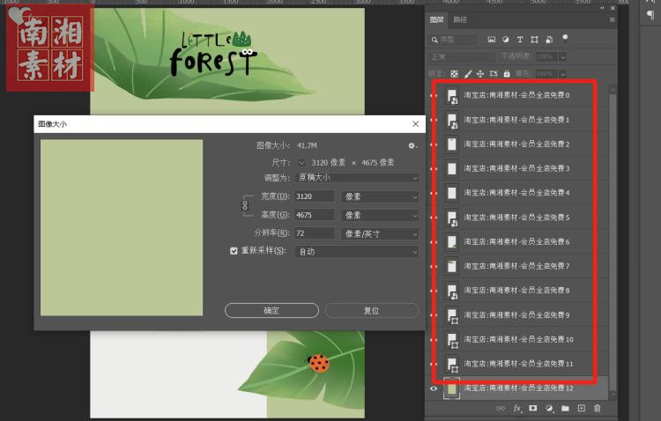Click prevent artboard auto-nesting lock icon
The width and height of the screenshot is (661, 421).
click(494, 74)
